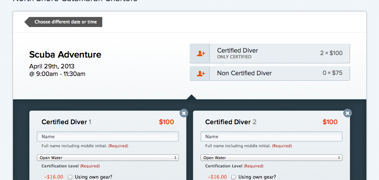The image size is (379, 180).
Task: Click Certified Diver 1 card title
Action: coord(66,122)
